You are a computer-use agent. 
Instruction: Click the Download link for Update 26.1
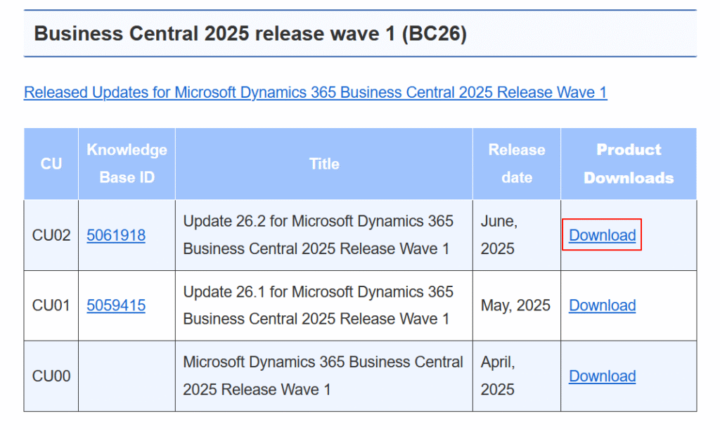[x=602, y=305]
